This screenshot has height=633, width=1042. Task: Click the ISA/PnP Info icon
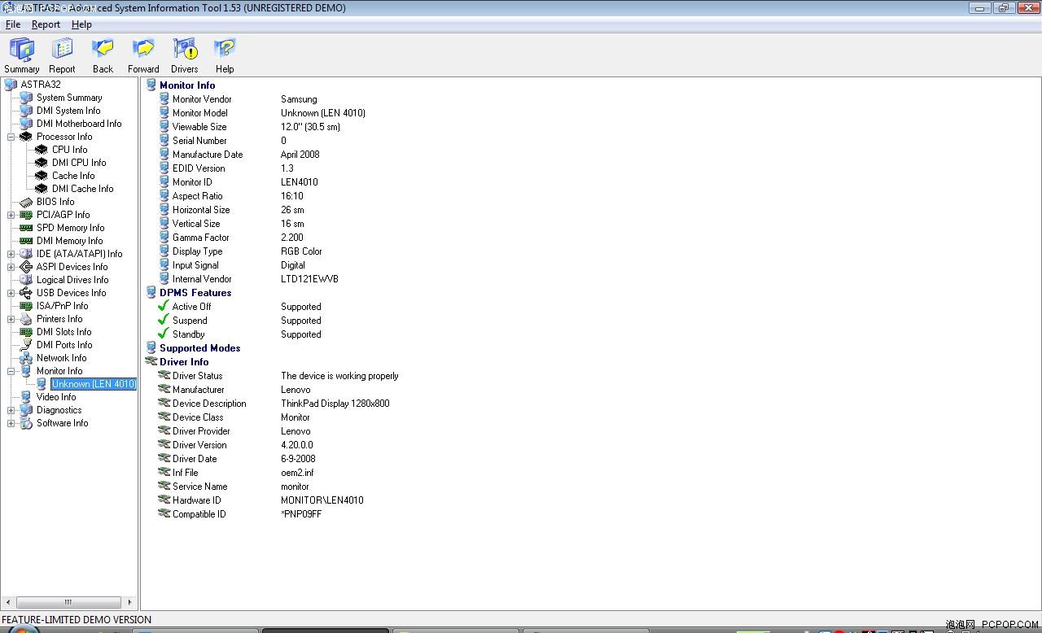[x=26, y=306]
